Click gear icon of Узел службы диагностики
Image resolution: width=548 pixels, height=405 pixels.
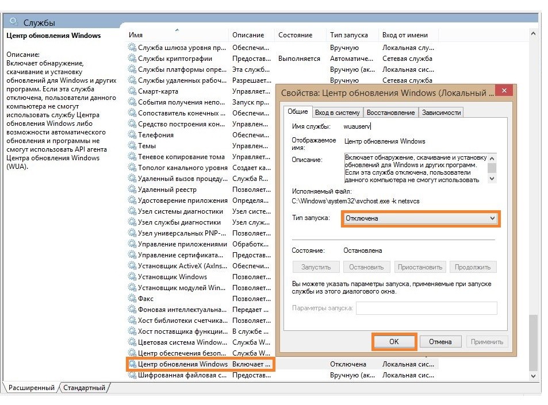132,222
